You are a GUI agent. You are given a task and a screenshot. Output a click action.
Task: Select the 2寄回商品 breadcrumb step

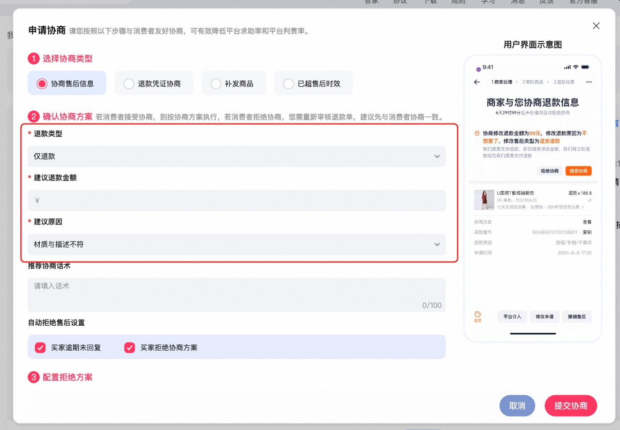(534, 82)
